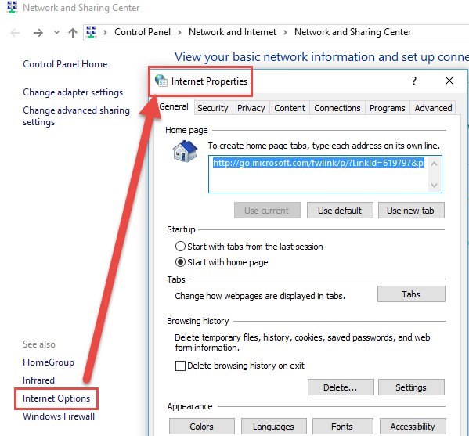Click inside the home page URL field
Viewport: 469px width, 436px height.
pos(319,174)
